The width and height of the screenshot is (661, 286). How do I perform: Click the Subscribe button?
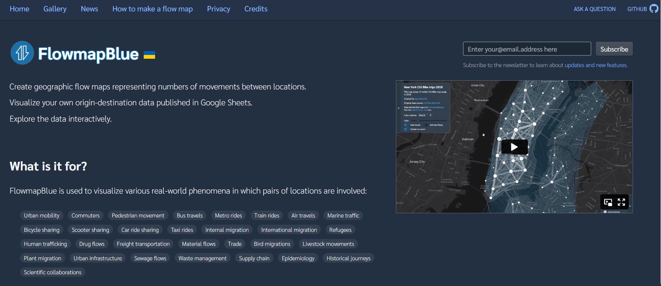point(614,49)
